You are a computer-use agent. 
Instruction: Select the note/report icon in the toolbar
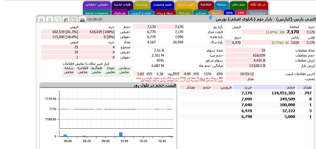coord(49,19)
